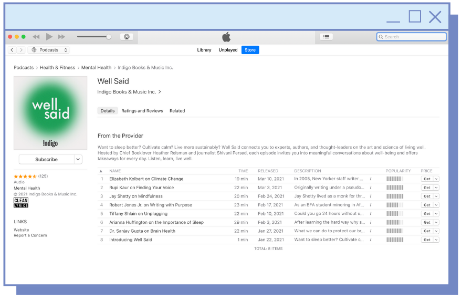Get the Rupi Kaur episode
This screenshot has height=301, width=462.
click(x=427, y=188)
